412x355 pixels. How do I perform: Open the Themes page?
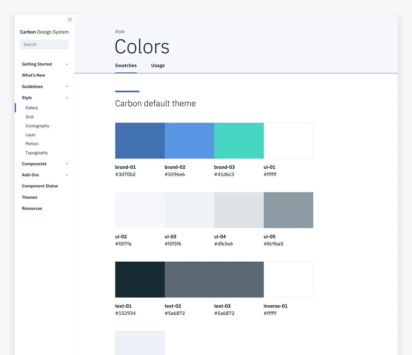click(x=30, y=197)
